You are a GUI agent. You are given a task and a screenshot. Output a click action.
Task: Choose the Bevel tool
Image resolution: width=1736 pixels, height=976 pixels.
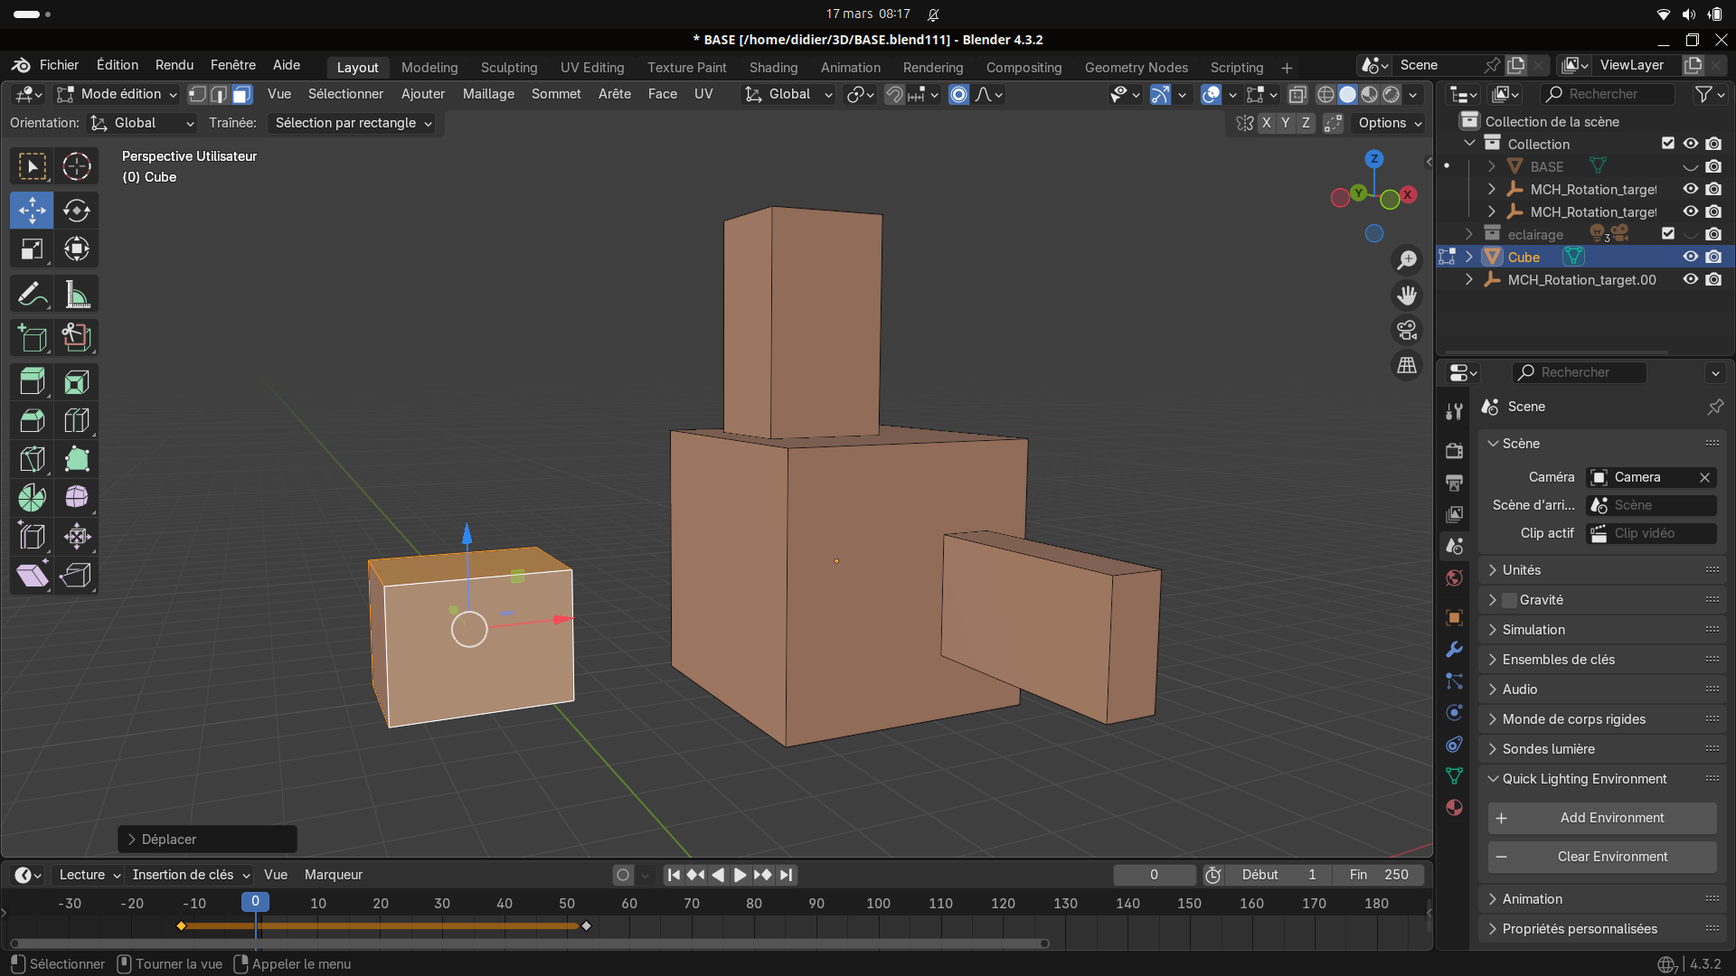coord(32,421)
